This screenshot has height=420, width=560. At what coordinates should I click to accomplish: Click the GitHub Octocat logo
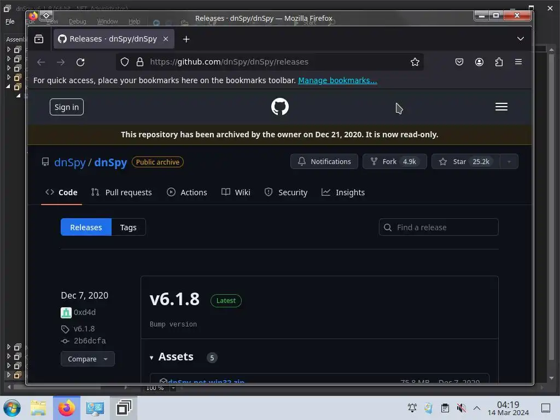click(x=279, y=107)
